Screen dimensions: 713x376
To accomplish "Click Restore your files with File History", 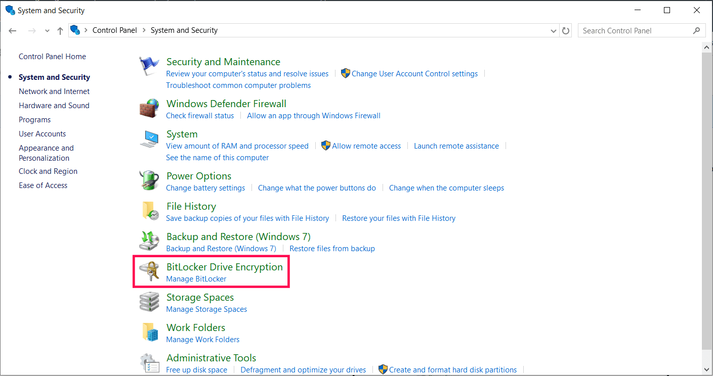I will click(399, 218).
